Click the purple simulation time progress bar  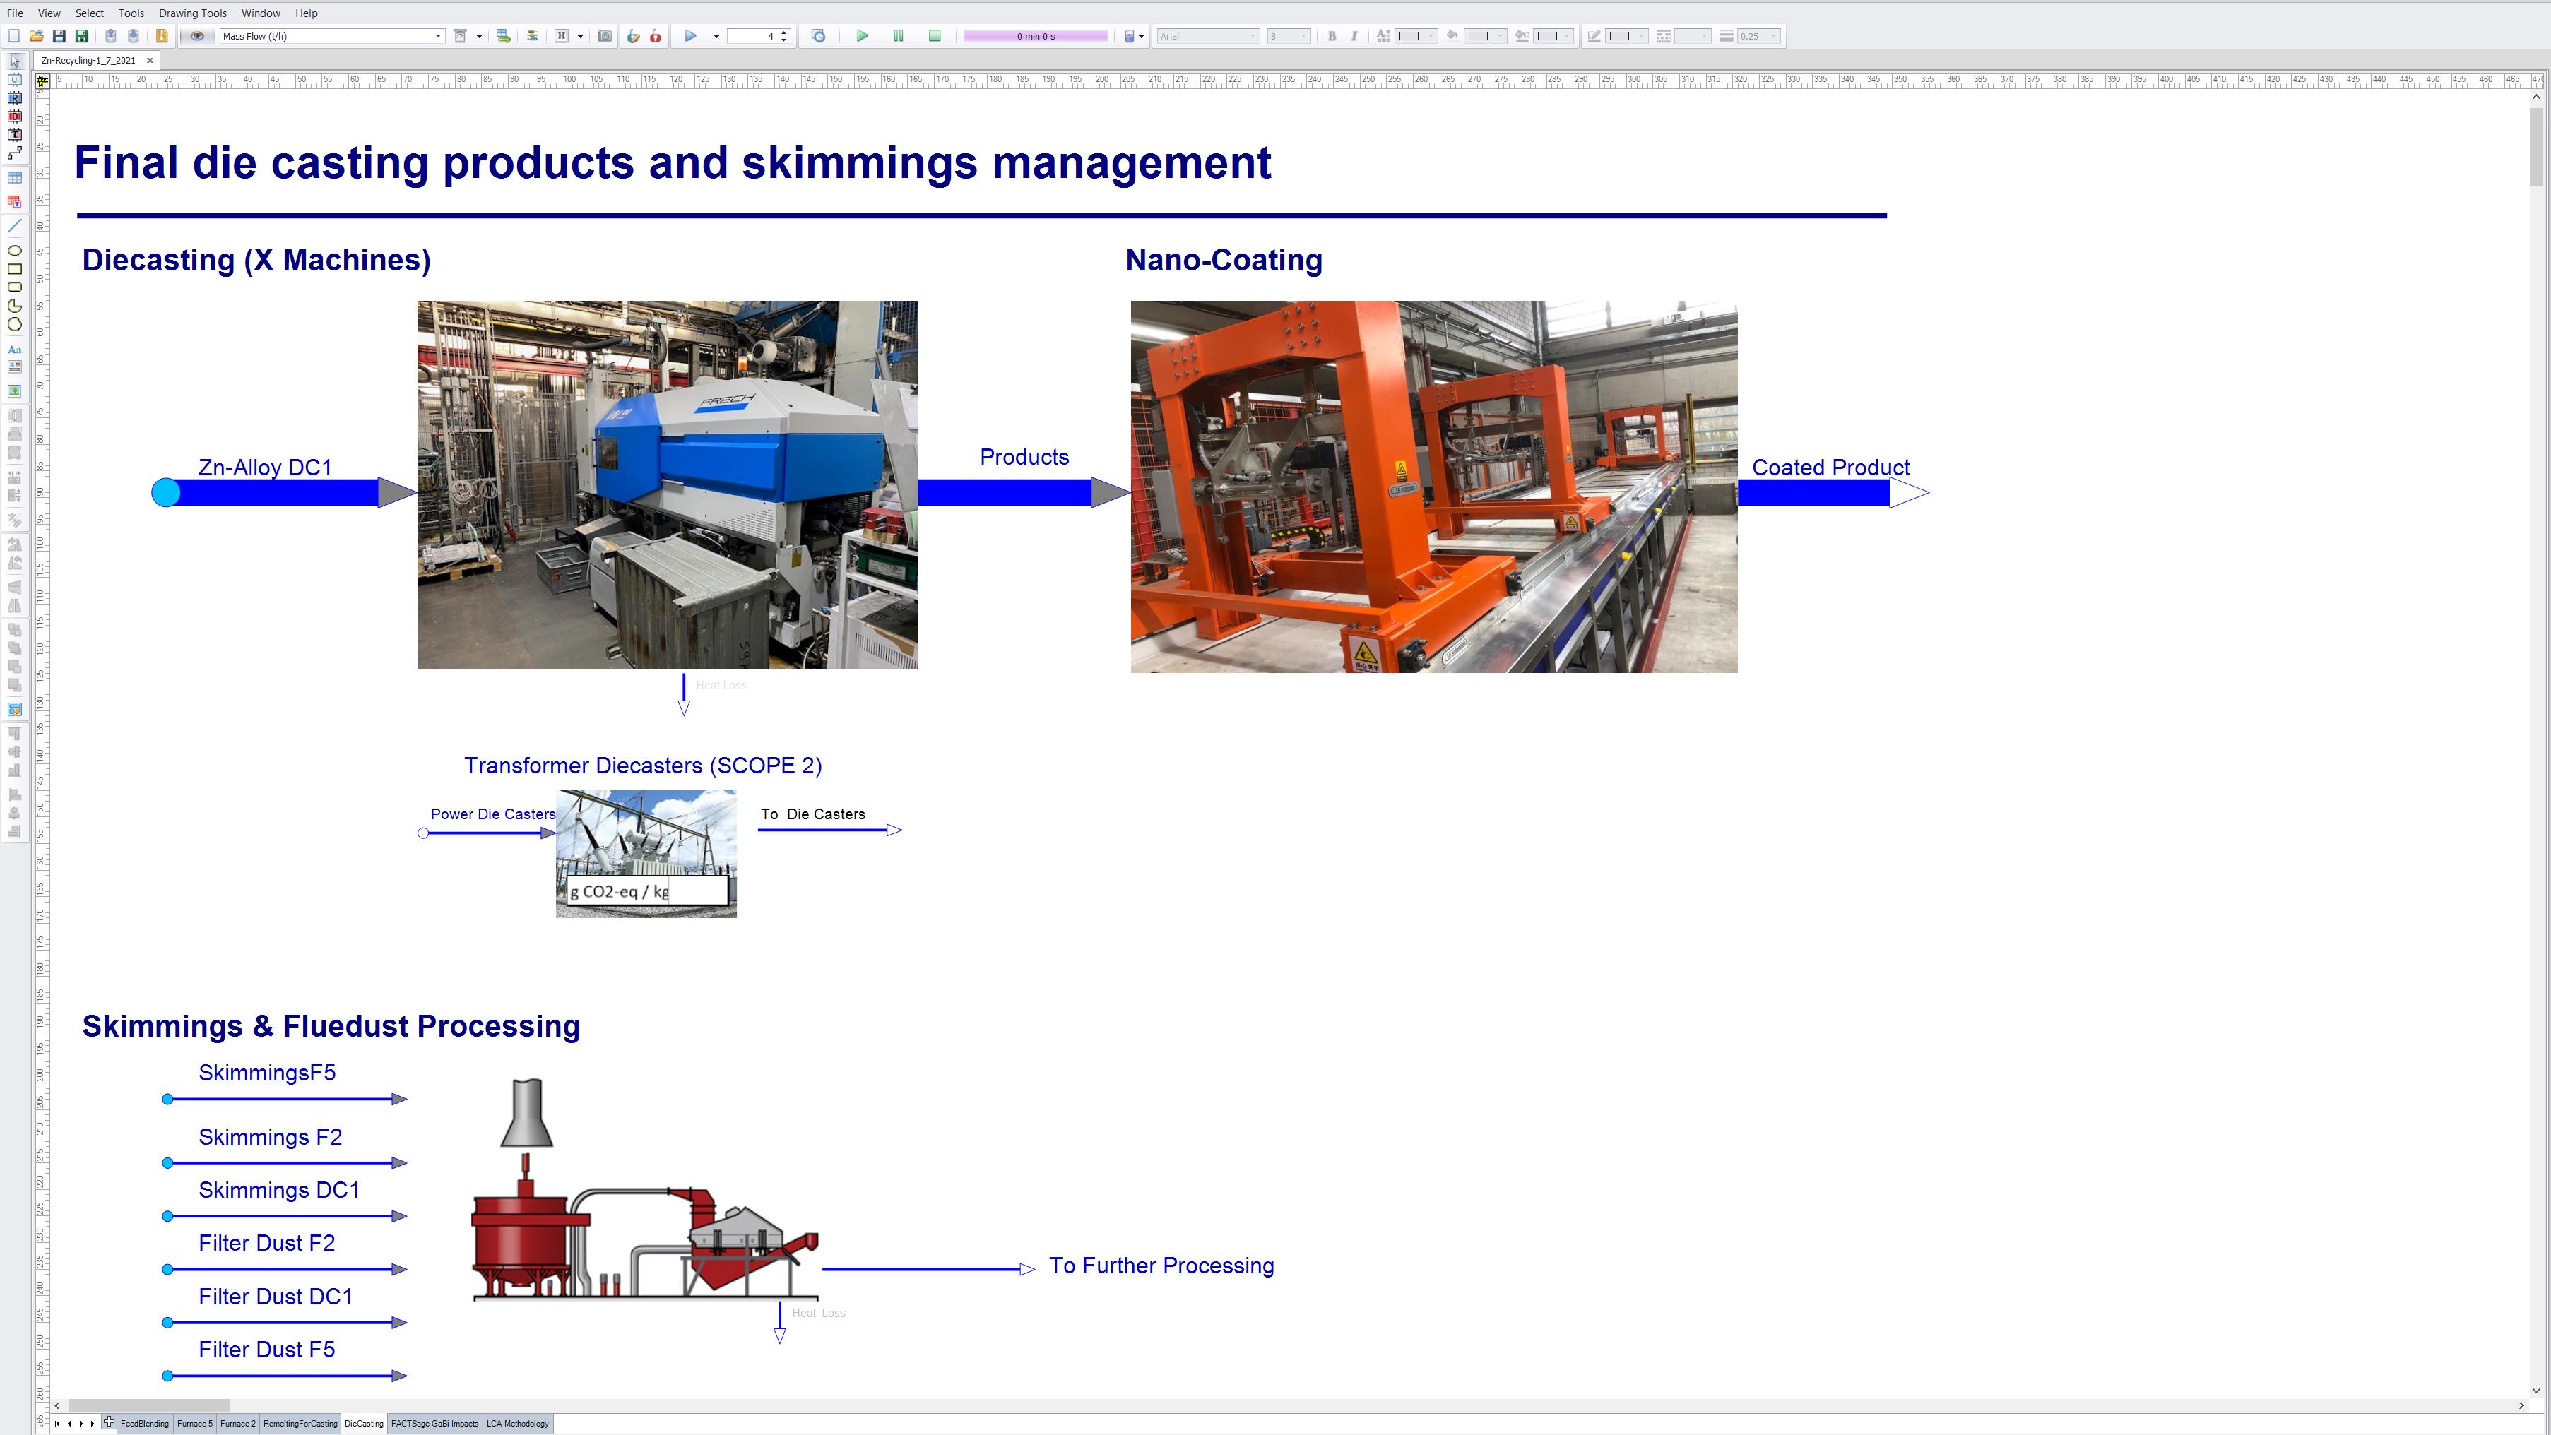click(x=1035, y=37)
